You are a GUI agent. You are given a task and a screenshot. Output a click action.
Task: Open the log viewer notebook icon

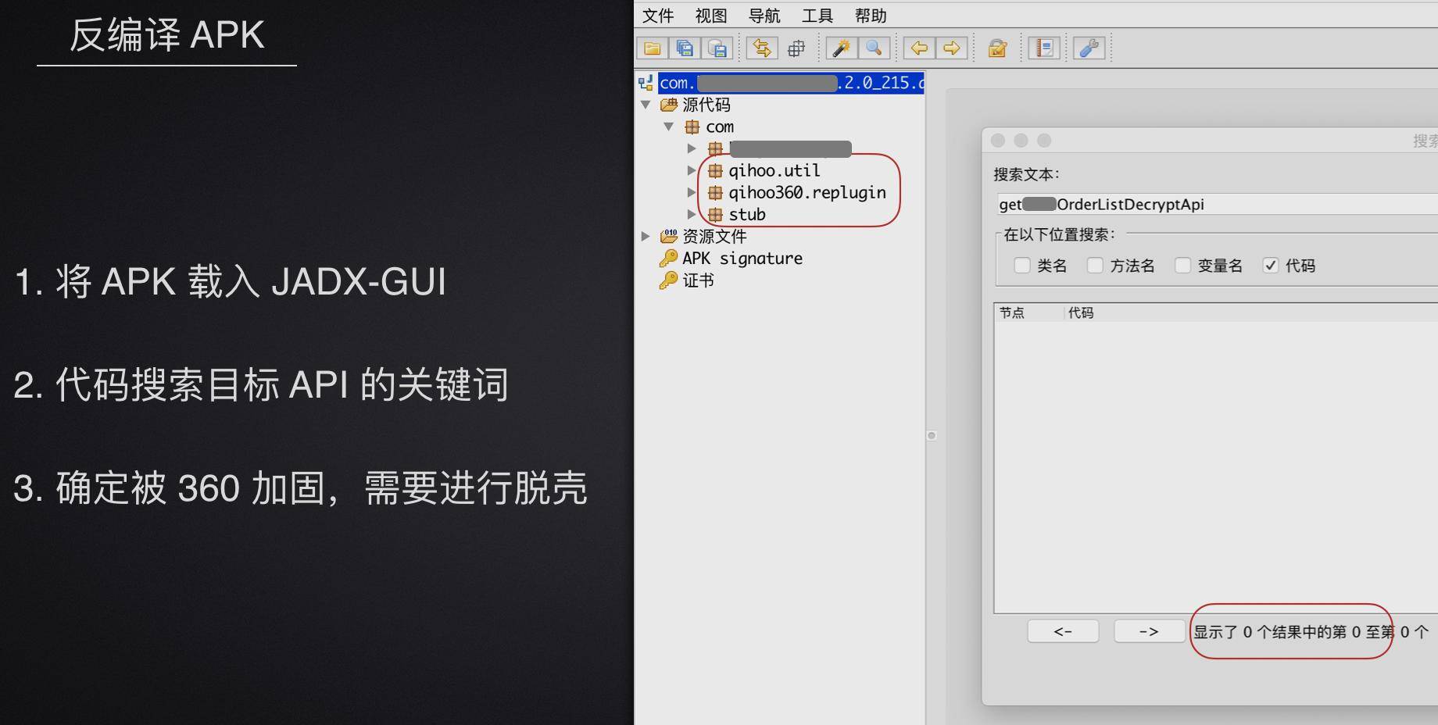pyautogui.click(x=1044, y=48)
